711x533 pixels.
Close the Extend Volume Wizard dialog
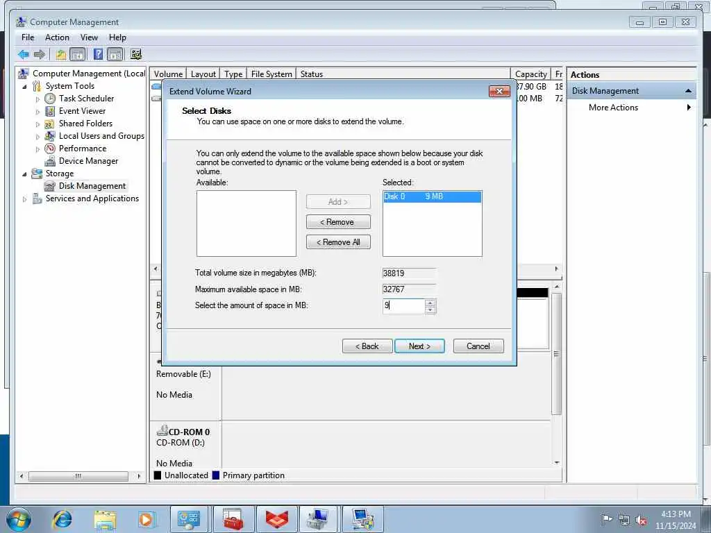pyautogui.click(x=499, y=91)
